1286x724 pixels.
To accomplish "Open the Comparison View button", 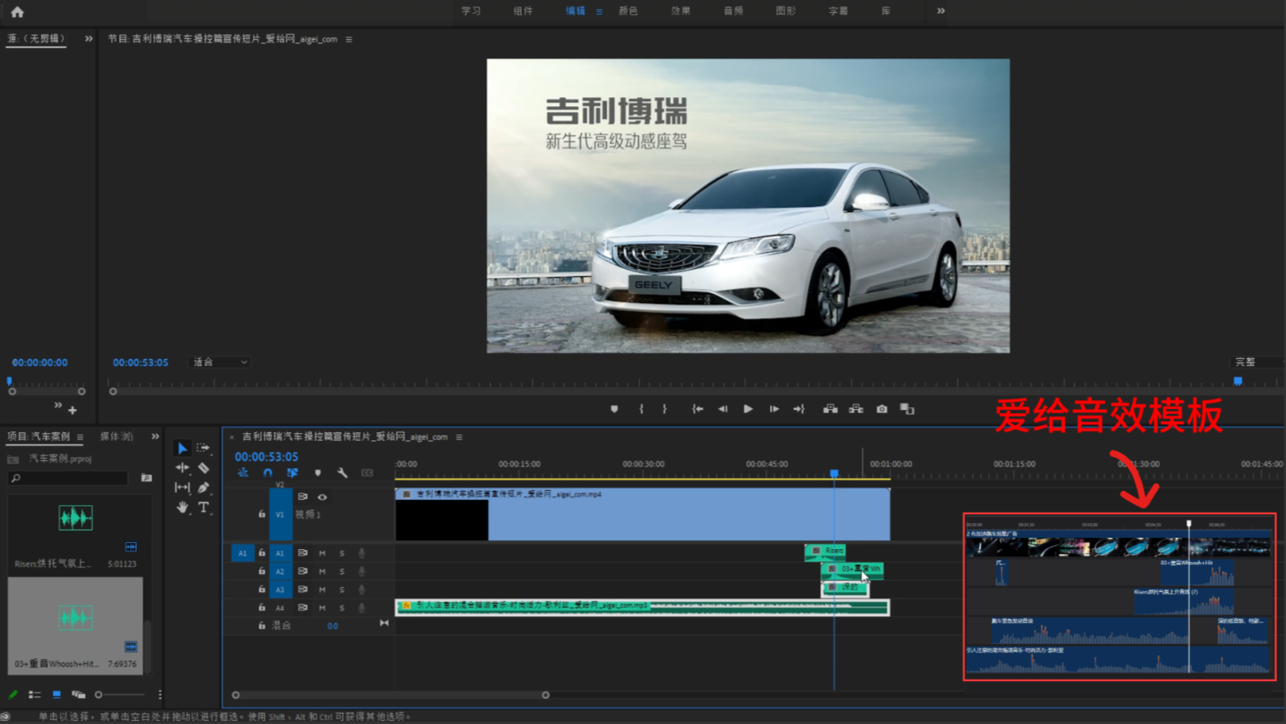I will tap(908, 409).
